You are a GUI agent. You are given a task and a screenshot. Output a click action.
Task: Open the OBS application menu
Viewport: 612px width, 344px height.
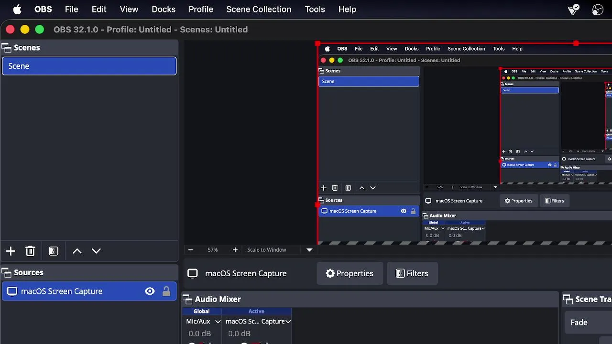tap(43, 9)
